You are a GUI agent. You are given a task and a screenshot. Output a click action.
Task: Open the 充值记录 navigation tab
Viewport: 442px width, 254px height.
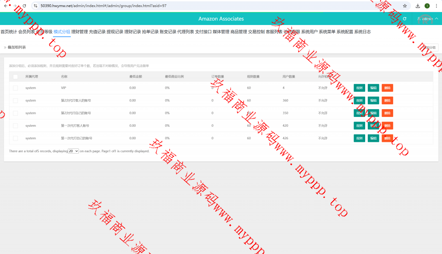pyautogui.click(x=97, y=32)
